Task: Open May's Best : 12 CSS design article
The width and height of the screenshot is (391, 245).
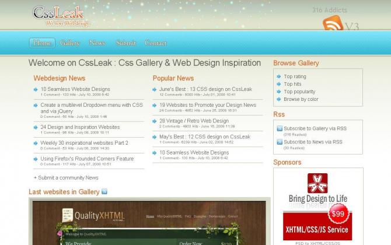Action: (x=205, y=137)
